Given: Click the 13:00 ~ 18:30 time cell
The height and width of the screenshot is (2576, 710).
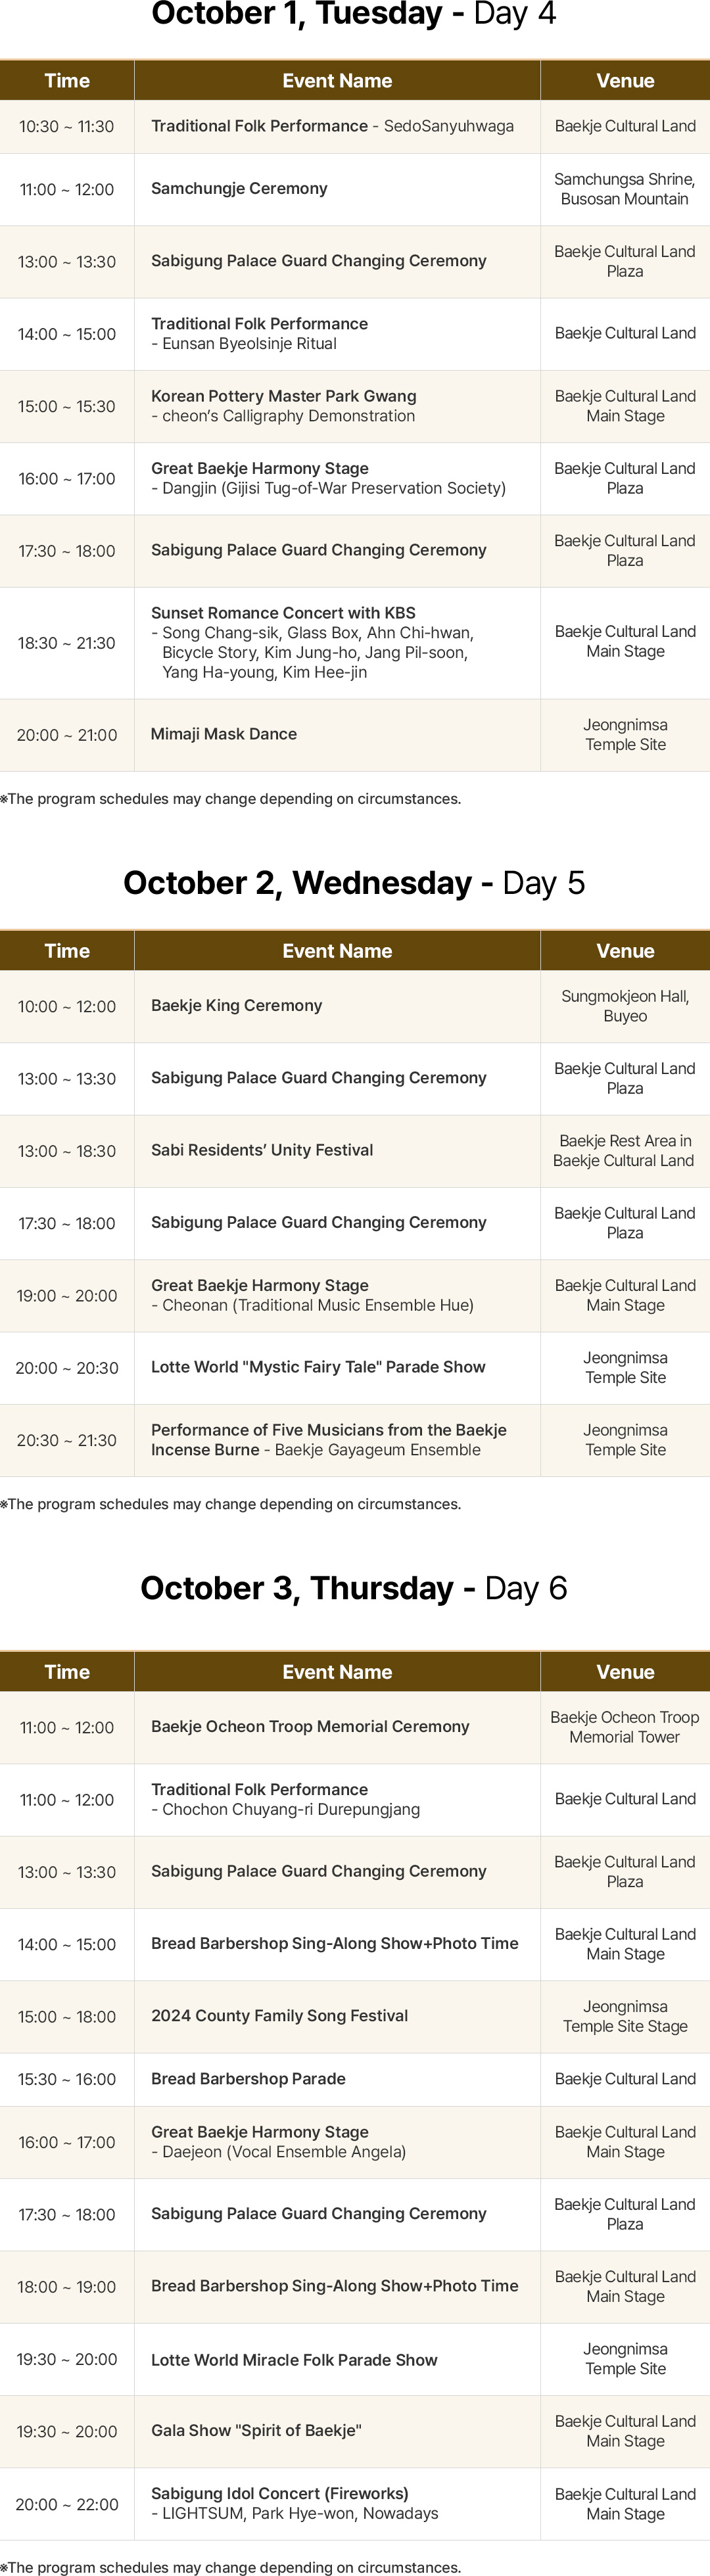Looking at the screenshot, I should [x=67, y=1151].
